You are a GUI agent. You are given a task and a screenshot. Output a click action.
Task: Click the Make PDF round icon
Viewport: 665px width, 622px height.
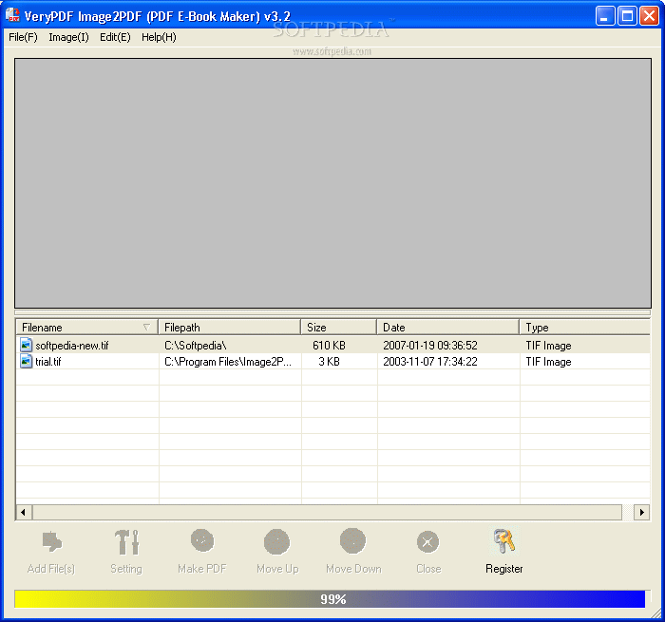point(202,540)
